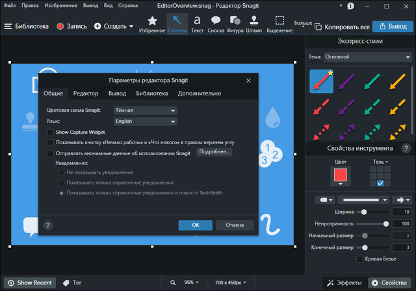The image size is (416, 291).
Task: Click Копировать все button
Action: click(x=342, y=27)
